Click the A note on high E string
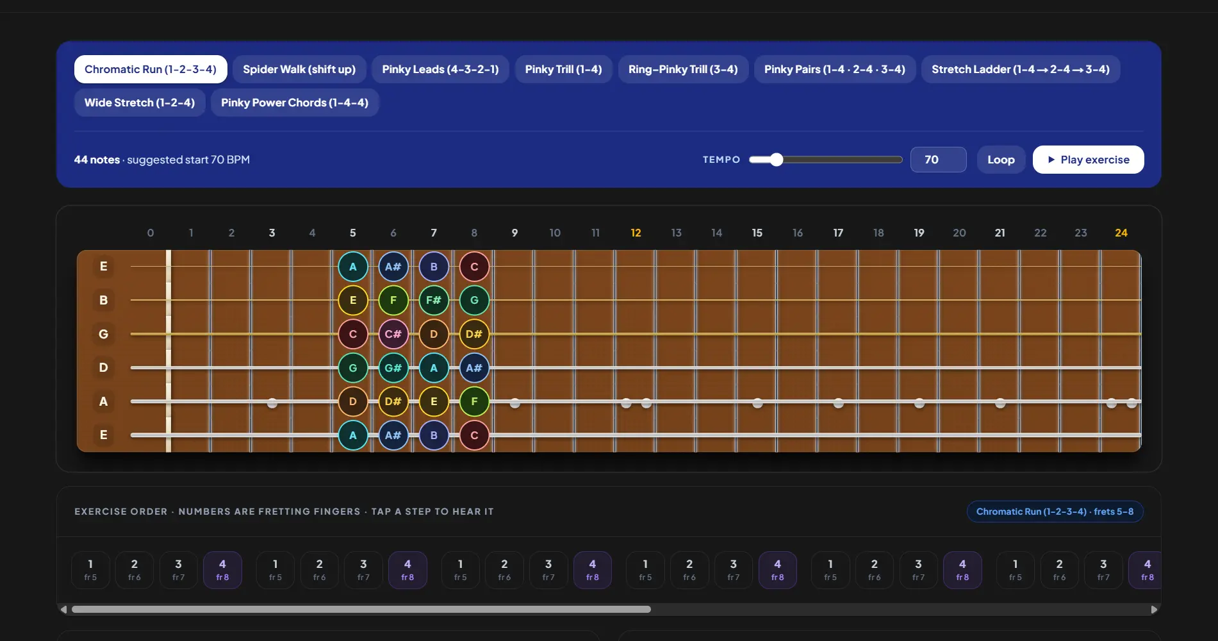Image resolution: width=1218 pixels, height=641 pixels. [353, 267]
